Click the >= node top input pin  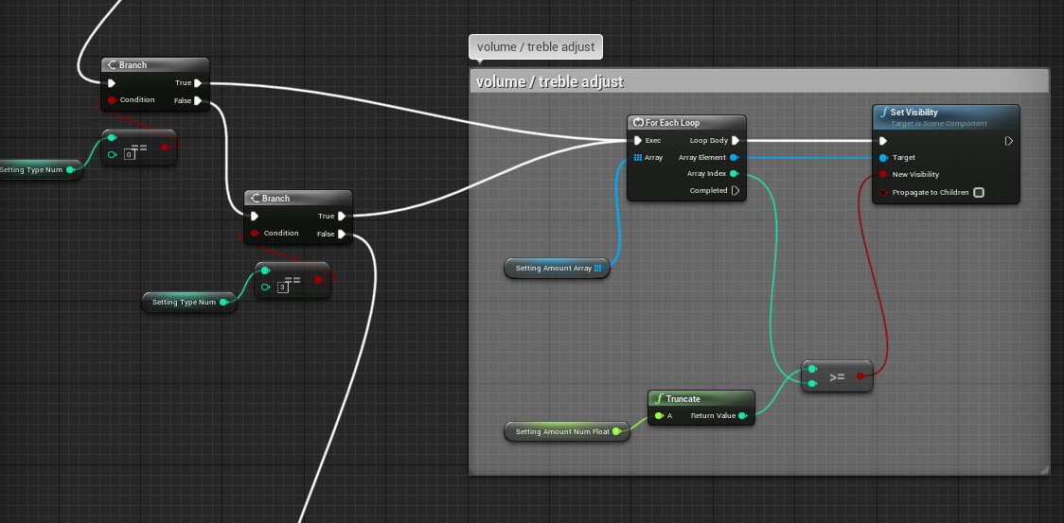coord(812,369)
